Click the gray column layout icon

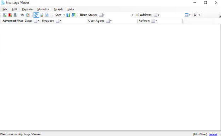click(16, 15)
